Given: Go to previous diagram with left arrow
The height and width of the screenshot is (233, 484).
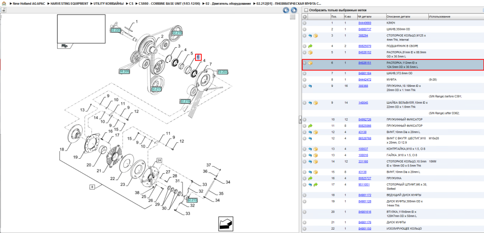Looking at the screenshot, I should (x=286, y=10).
